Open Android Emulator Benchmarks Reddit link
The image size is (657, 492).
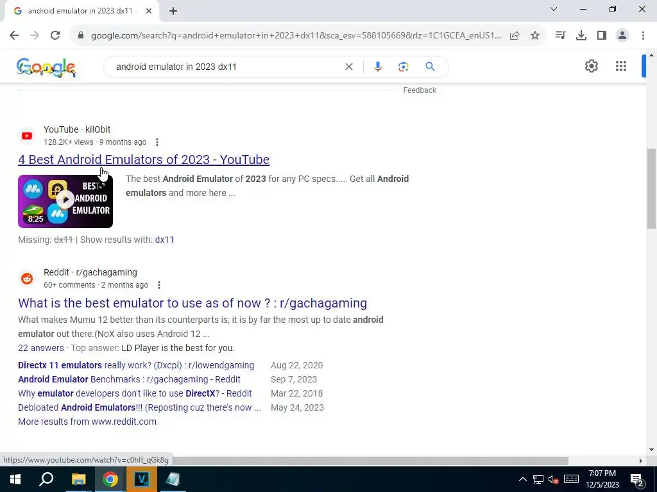[129, 379]
